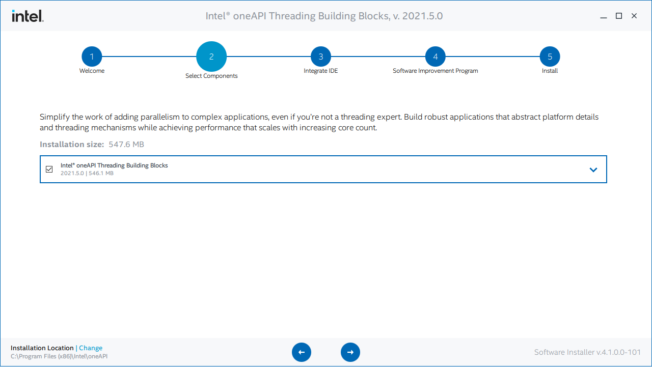This screenshot has height=367, width=652.
Task: Click the Installation size 547.6 MB text
Action: click(92, 145)
